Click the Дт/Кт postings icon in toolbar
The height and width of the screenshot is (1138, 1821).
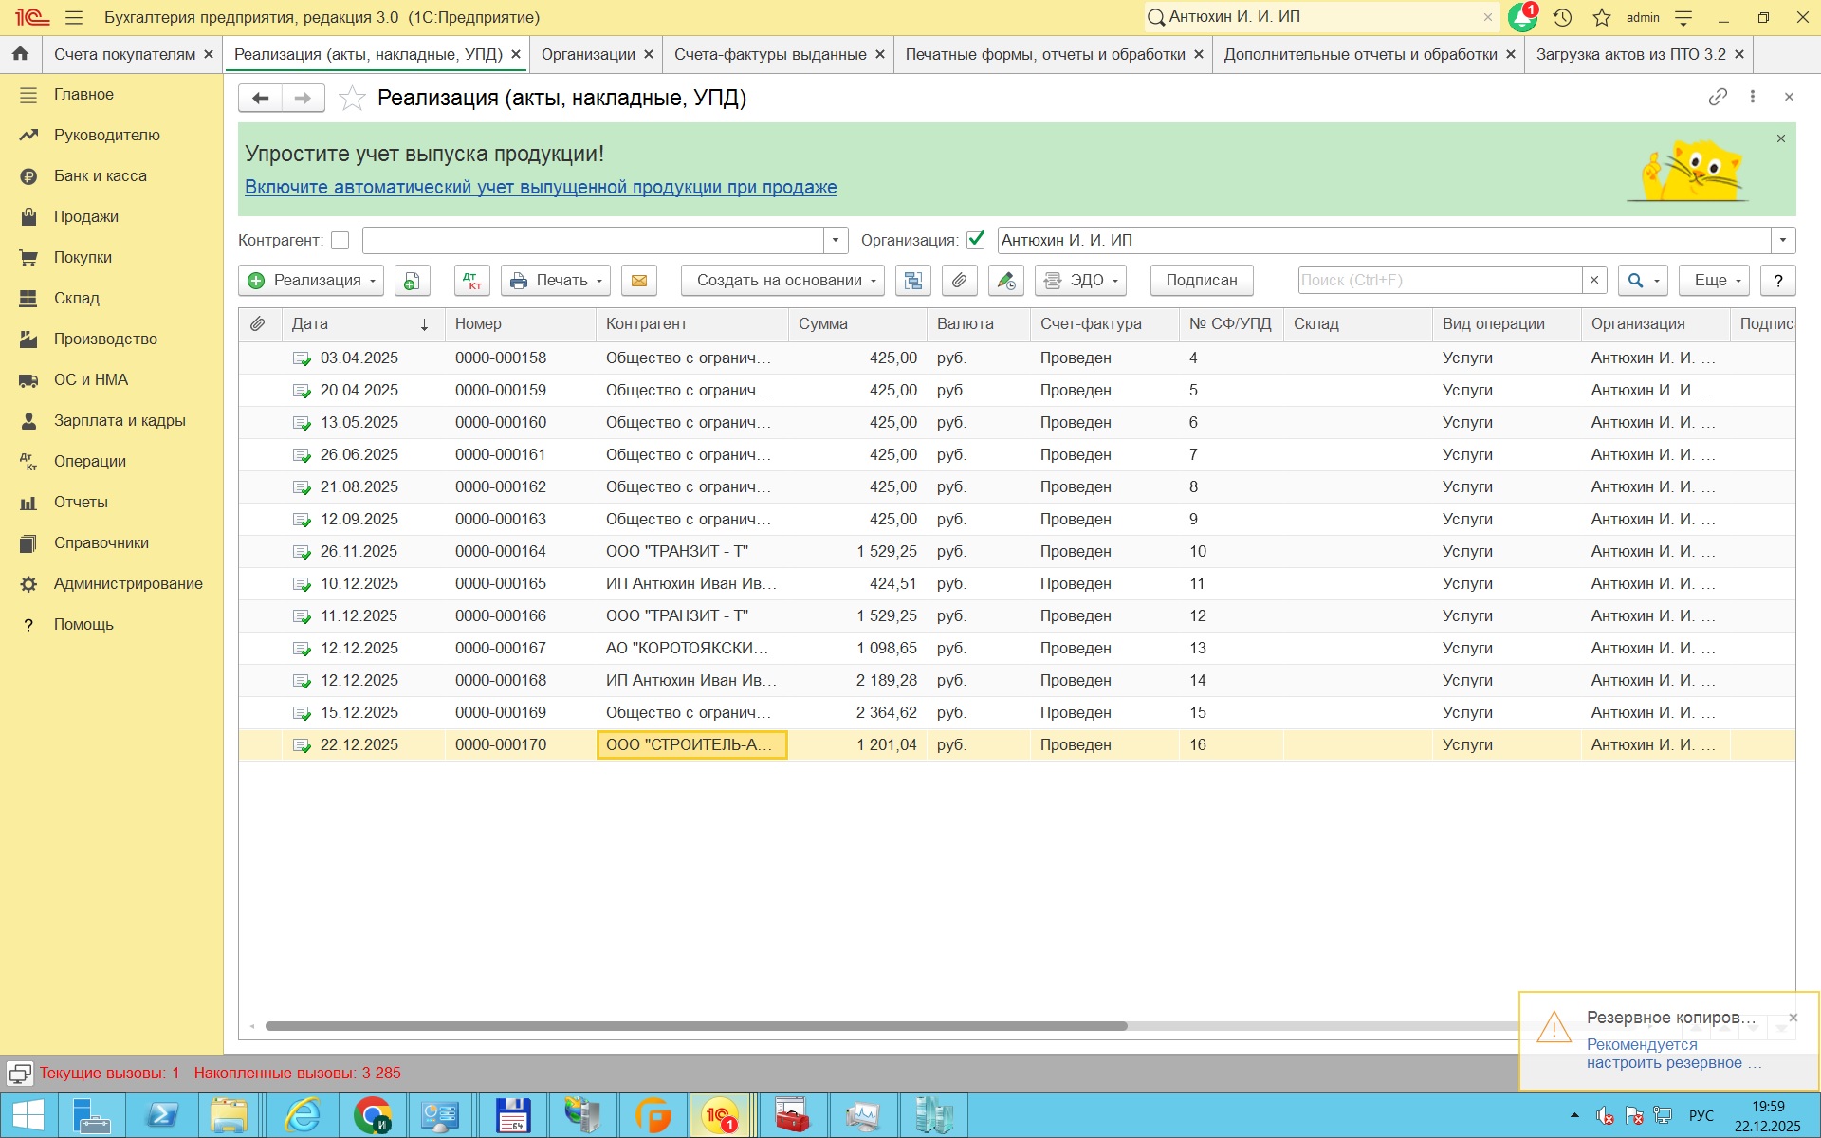pyautogui.click(x=471, y=281)
